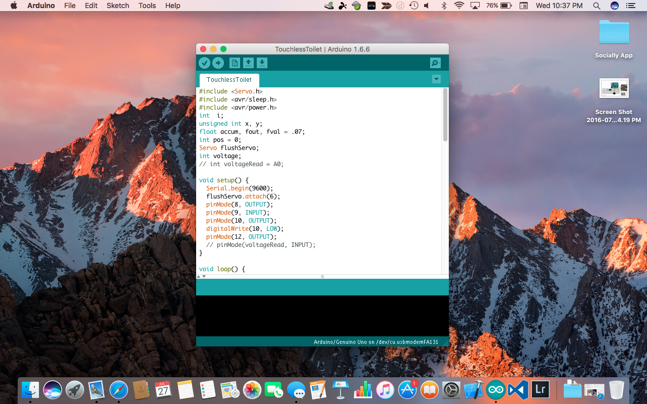Click the Upload arrow button

click(x=218, y=63)
